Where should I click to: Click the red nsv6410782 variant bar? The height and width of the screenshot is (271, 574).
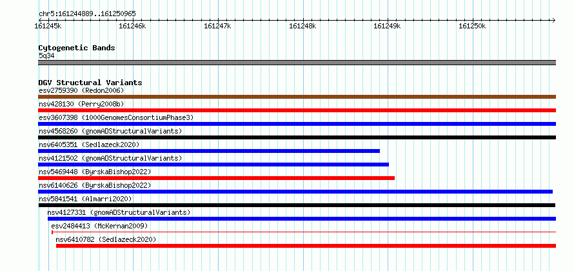(306, 246)
